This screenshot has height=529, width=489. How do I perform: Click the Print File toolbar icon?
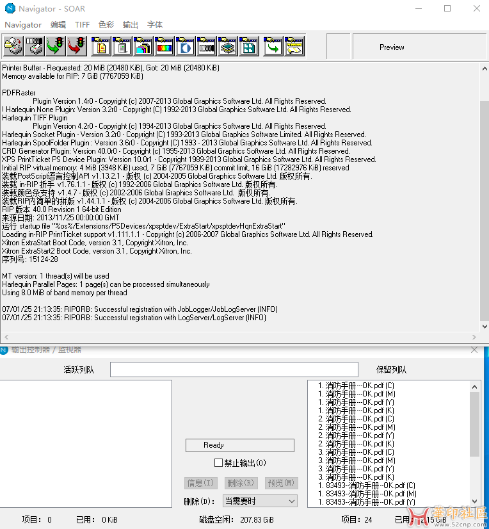(x=13, y=46)
